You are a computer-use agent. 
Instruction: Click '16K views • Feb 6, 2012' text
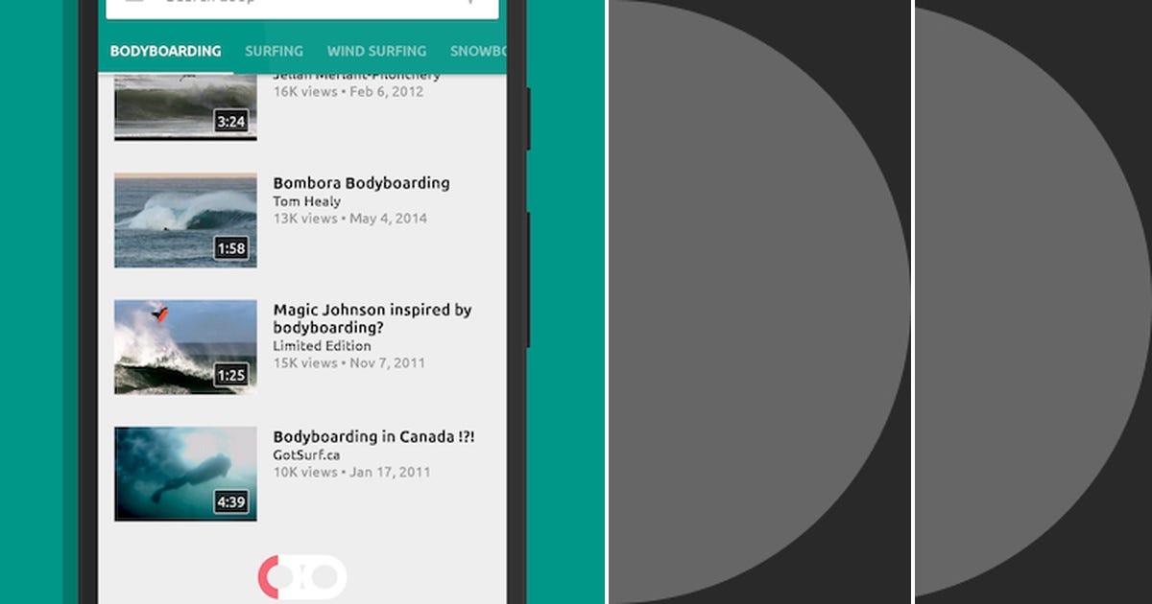(348, 92)
